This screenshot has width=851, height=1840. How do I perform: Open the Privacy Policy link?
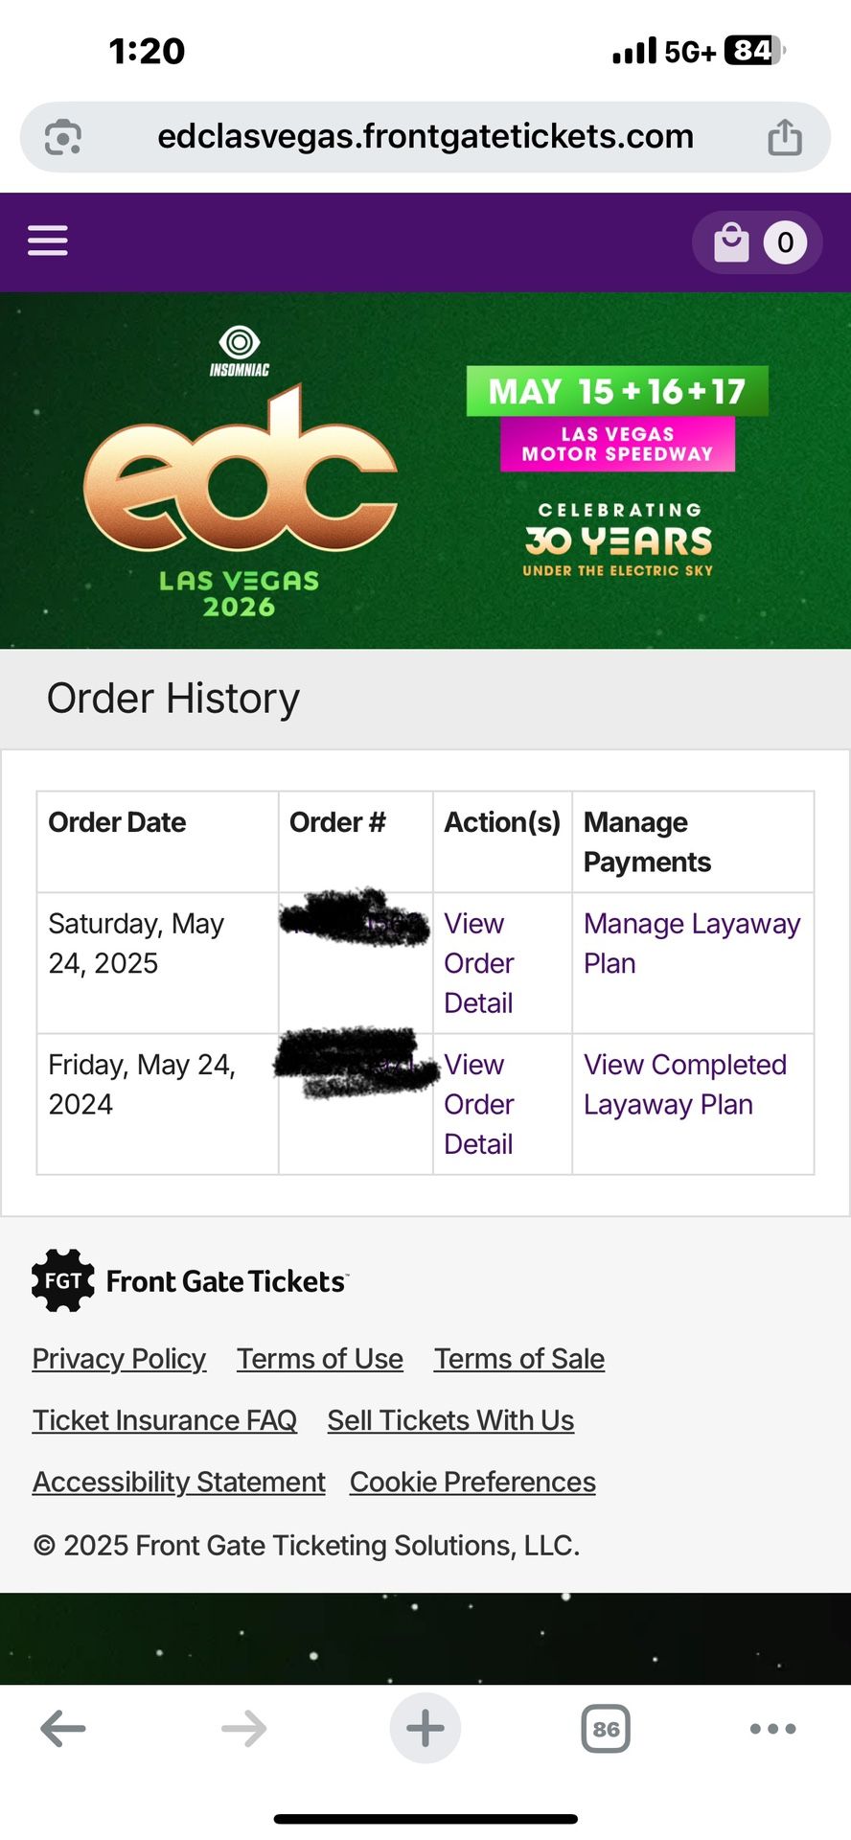(x=119, y=1359)
